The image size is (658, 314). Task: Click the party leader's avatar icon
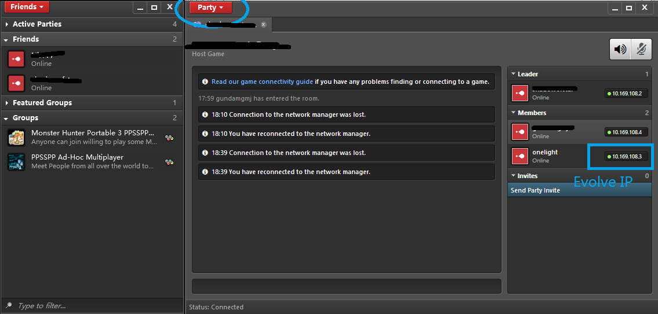click(x=519, y=93)
